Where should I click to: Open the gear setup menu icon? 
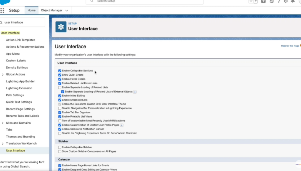[286, 1]
